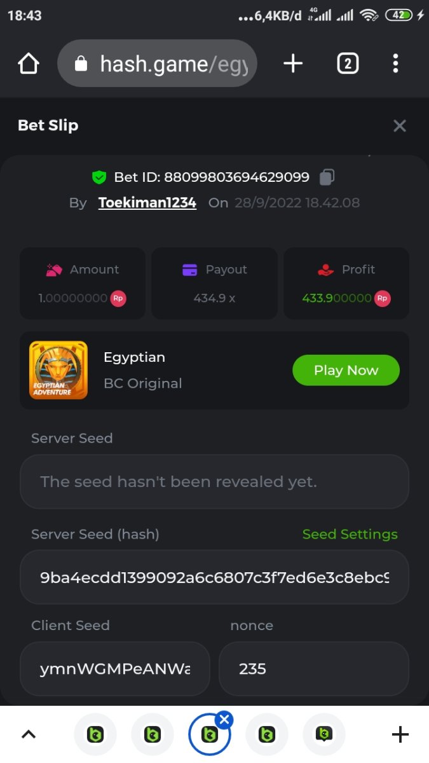Tap the browser home icon

[x=29, y=64]
